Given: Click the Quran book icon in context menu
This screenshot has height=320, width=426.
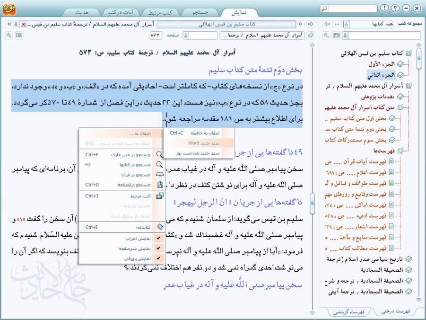Looking at the screenshot, I should [160, 174].
